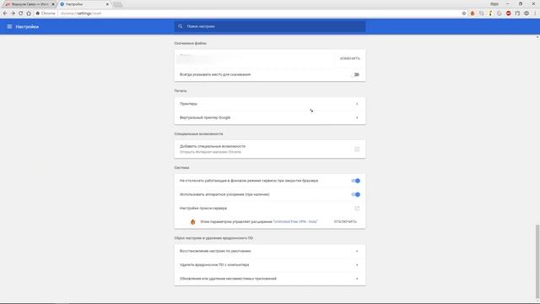Select the Настройки tab
Screen dimensions: 540x304
pos(84,4)
